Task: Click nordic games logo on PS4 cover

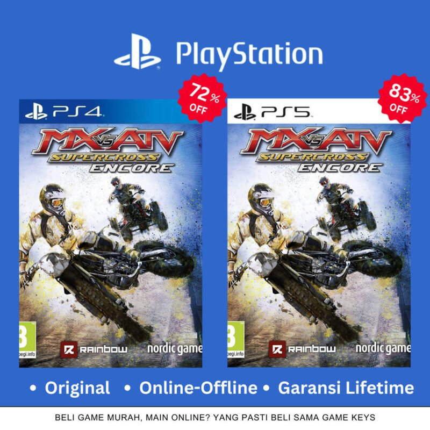Action: [x=175, y=349]
